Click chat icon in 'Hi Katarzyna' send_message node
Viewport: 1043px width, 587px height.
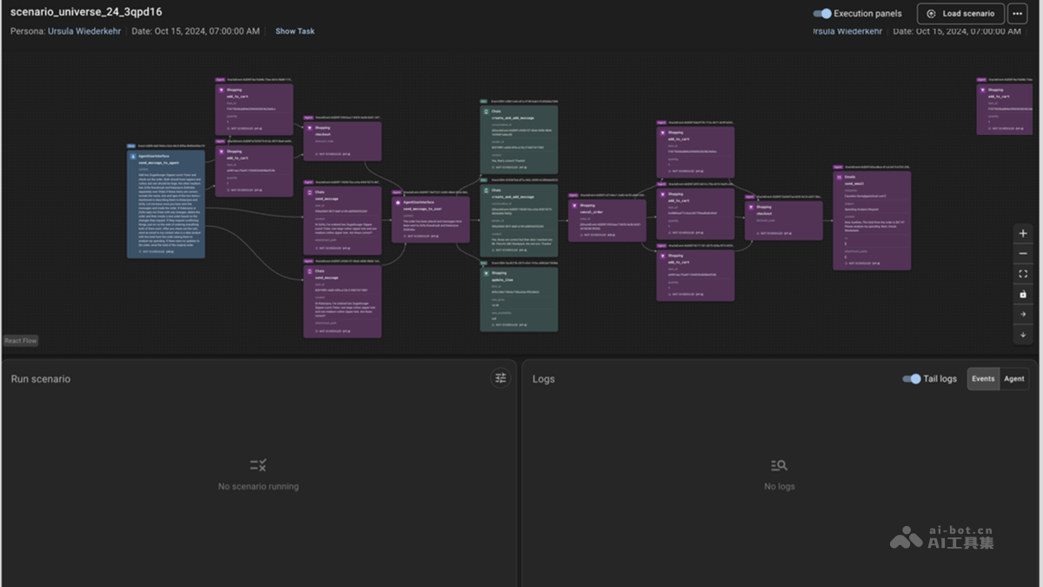[x=309, y=271]
